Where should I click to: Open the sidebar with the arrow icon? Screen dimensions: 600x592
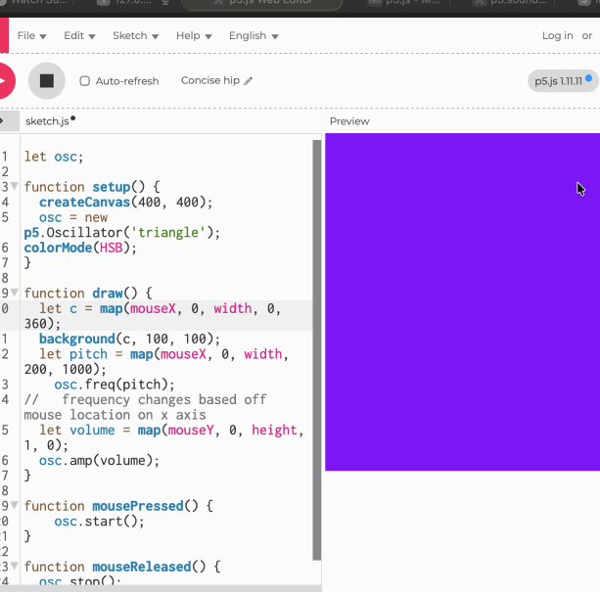[x=3, y=121]
